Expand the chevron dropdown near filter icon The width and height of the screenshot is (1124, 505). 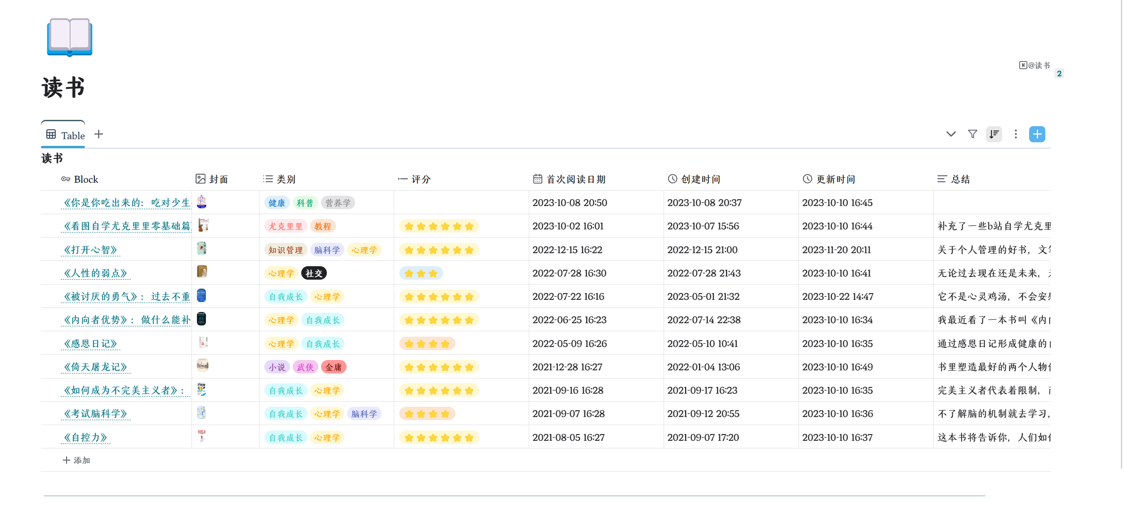coord(951,134)
